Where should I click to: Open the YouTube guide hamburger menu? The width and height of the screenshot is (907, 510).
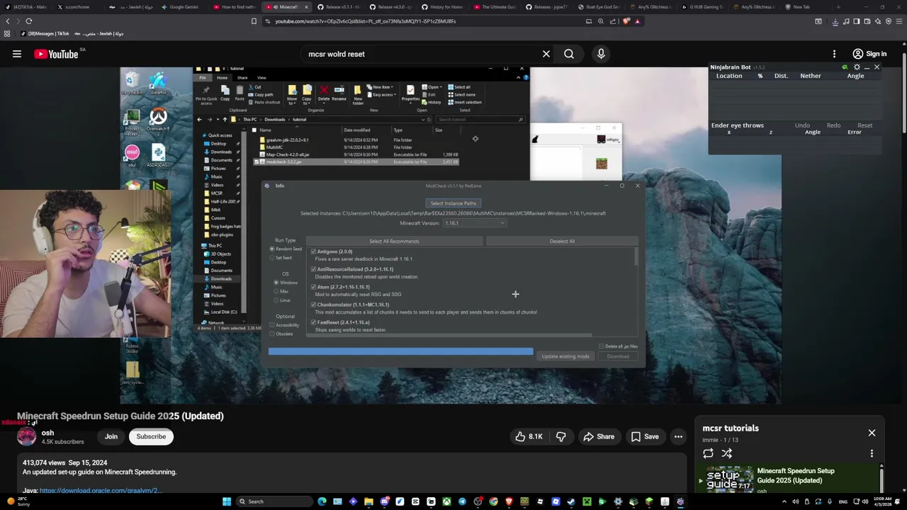[x=17, y=54]
